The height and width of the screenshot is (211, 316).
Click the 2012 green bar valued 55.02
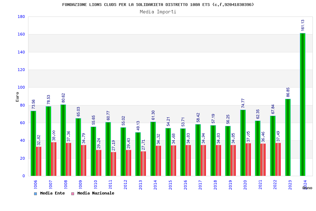(x=123, y=152)
